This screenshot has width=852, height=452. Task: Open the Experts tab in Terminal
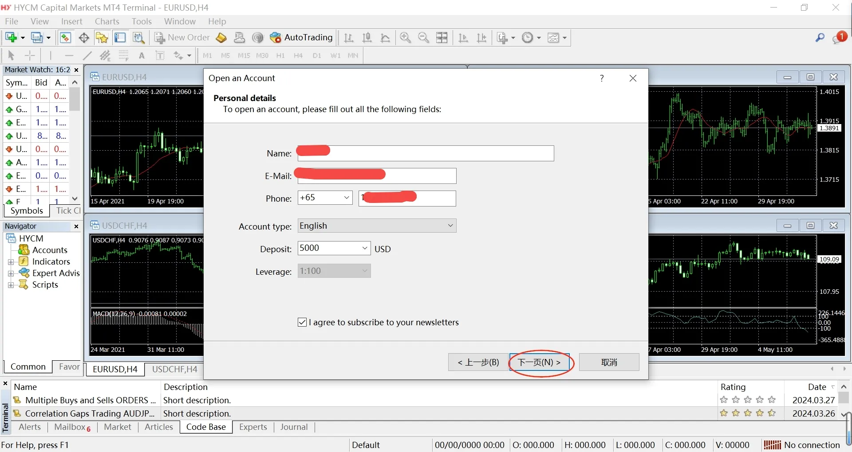pos(253,427)
